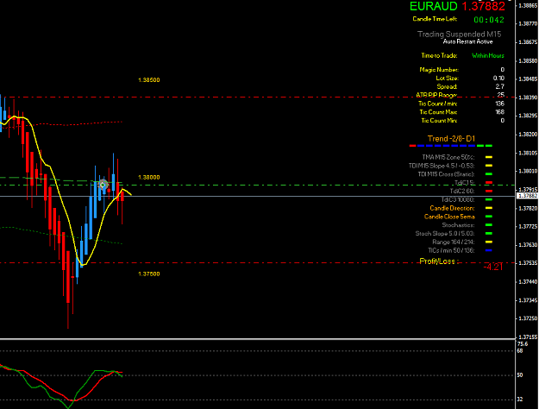This screenshot has height=409, width=539.
Task: Click the ATR PIP Range label
Action: (436, 95)
